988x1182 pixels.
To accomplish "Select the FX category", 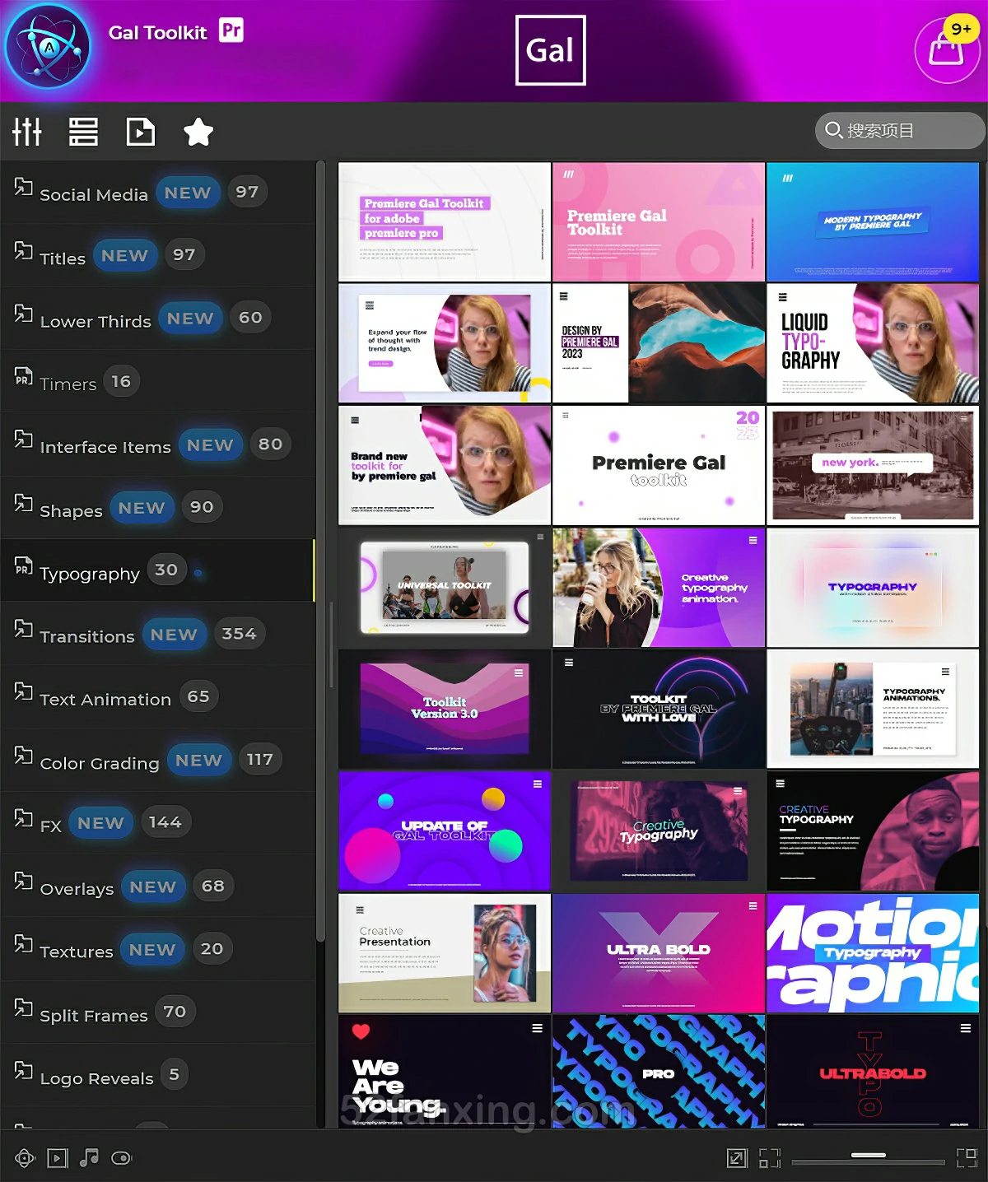I will pos(157,823).
